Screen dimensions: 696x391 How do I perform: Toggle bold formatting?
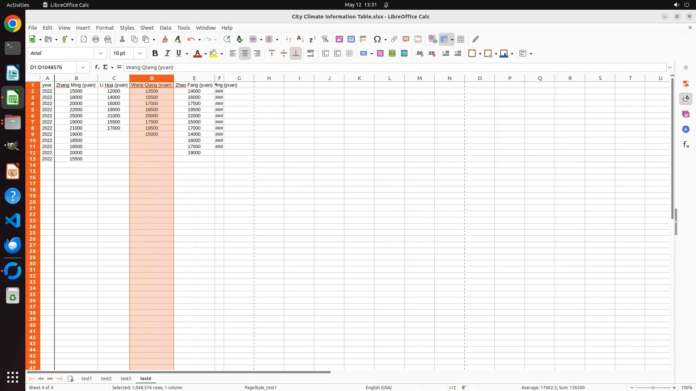[x=155, y=54]
